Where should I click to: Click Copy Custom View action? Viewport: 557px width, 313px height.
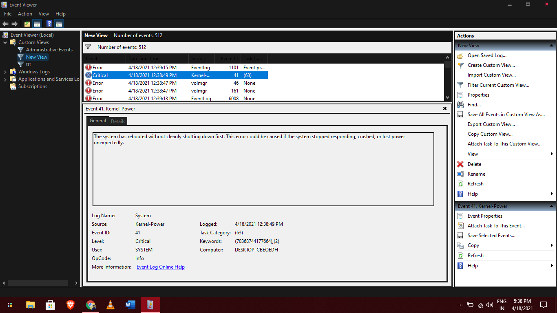coord(490,134)
